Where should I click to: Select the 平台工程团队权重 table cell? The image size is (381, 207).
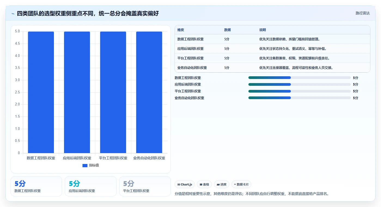click(x=190, y=58)
